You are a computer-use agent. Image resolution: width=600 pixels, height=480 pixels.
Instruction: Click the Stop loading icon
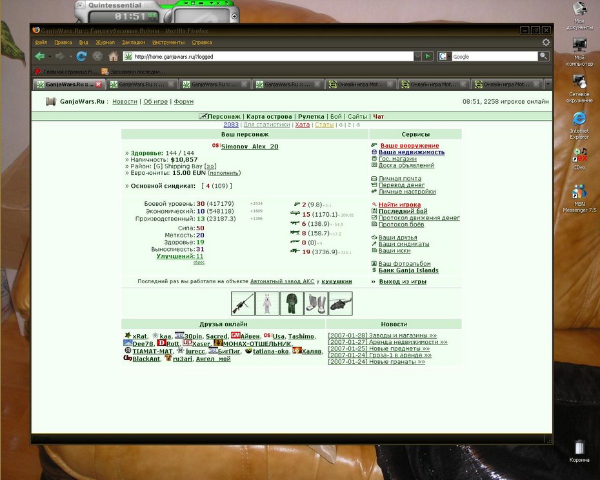click(x=97, y=56)
